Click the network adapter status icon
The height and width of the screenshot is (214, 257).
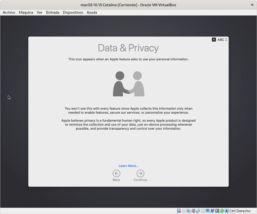193,211
